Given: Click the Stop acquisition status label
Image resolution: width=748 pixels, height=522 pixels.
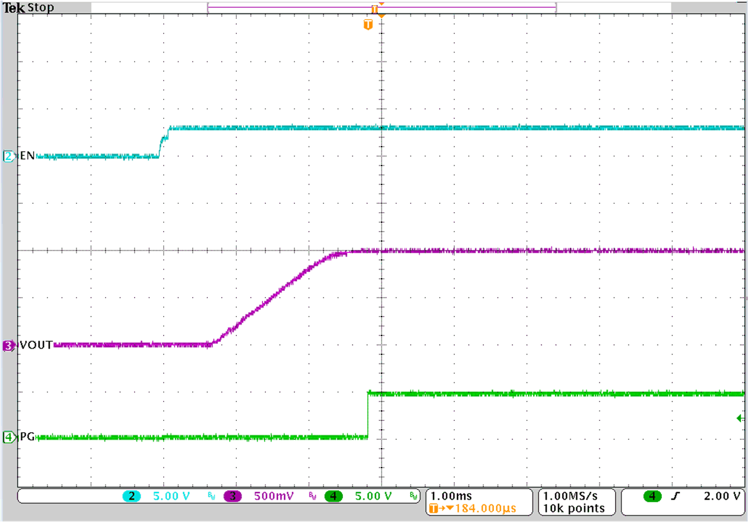Looking at the screenshot, I should point(40,7).
